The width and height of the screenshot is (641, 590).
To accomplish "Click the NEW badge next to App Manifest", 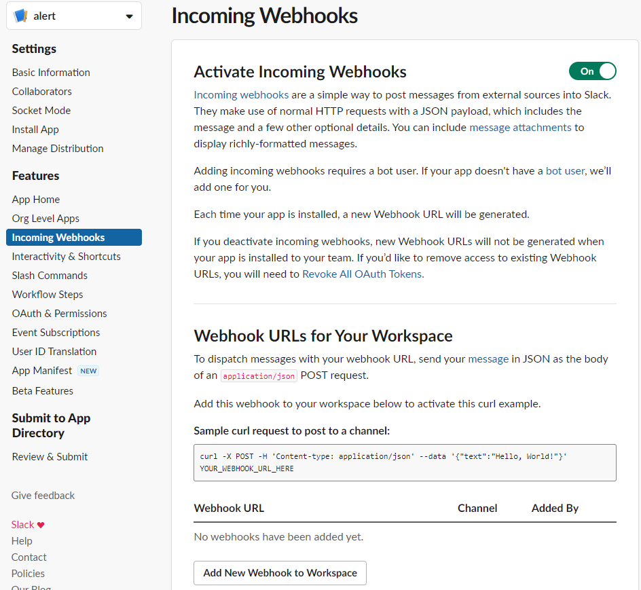I will click(88, 371).
